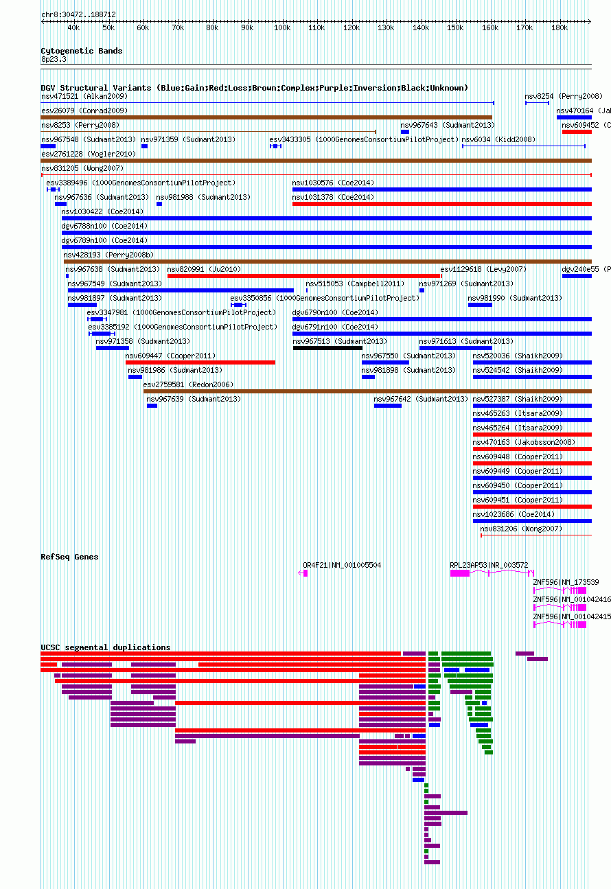The height and width of the screenshot is (889, 611).
Task: Open nsv520036 (Shaikh2009) label
Action: [518, 356]
